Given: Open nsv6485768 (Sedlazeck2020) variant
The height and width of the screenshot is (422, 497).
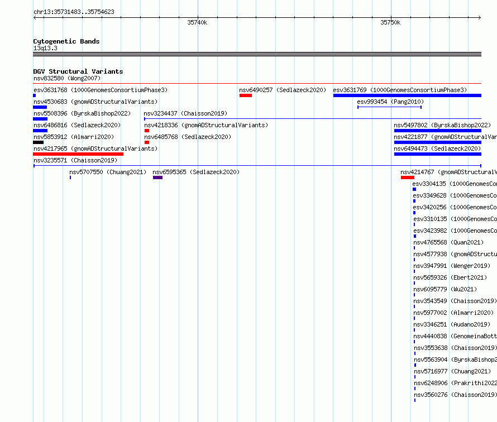Looking at the screenshot, I should tap(188, 137).
